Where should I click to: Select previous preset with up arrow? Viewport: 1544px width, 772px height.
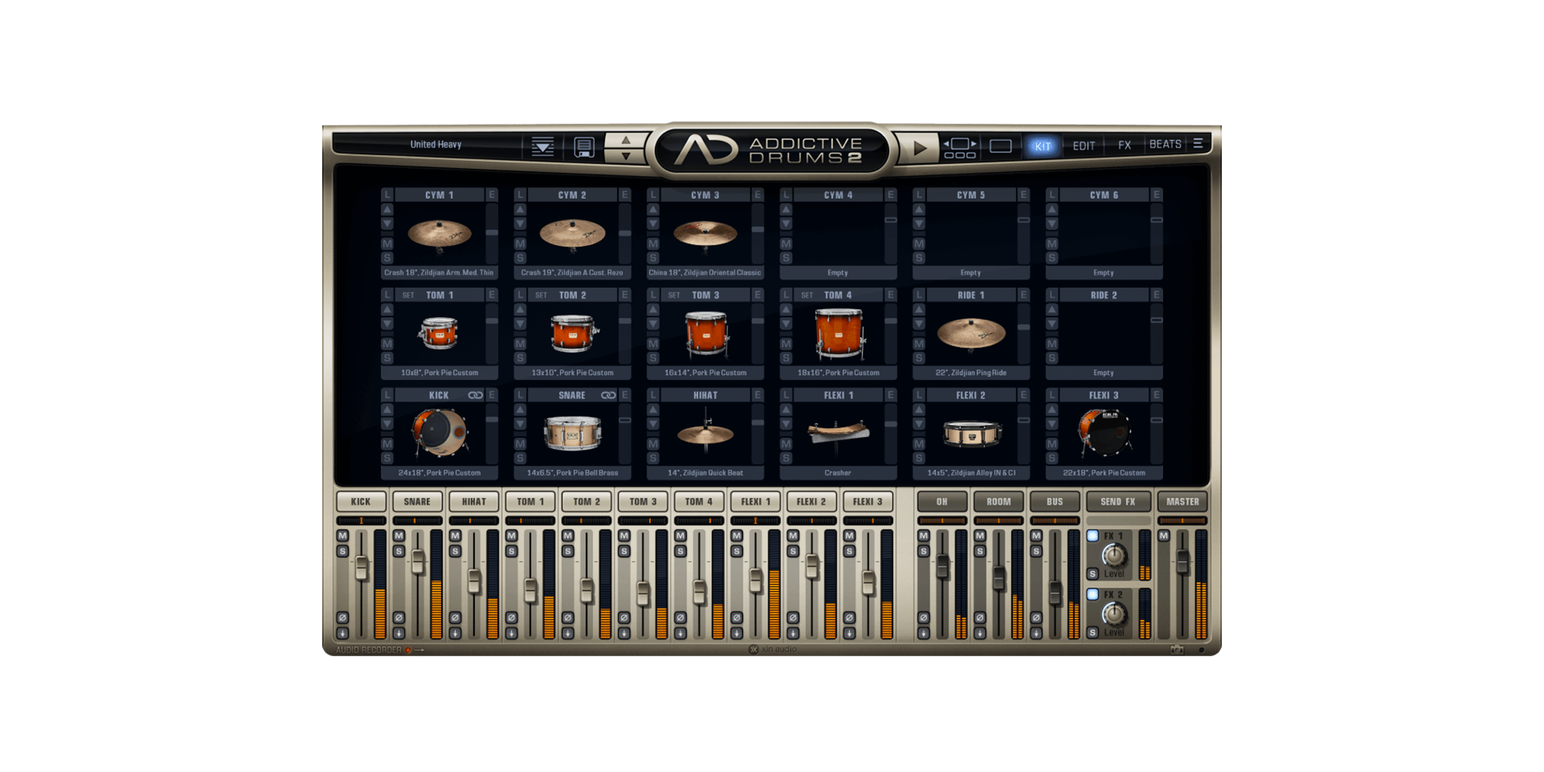(x=626, y=140)
